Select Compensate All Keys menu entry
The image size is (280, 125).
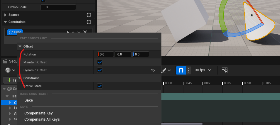(42, 119)
